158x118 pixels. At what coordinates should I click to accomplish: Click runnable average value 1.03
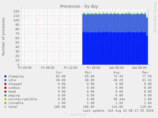point(119,103)
